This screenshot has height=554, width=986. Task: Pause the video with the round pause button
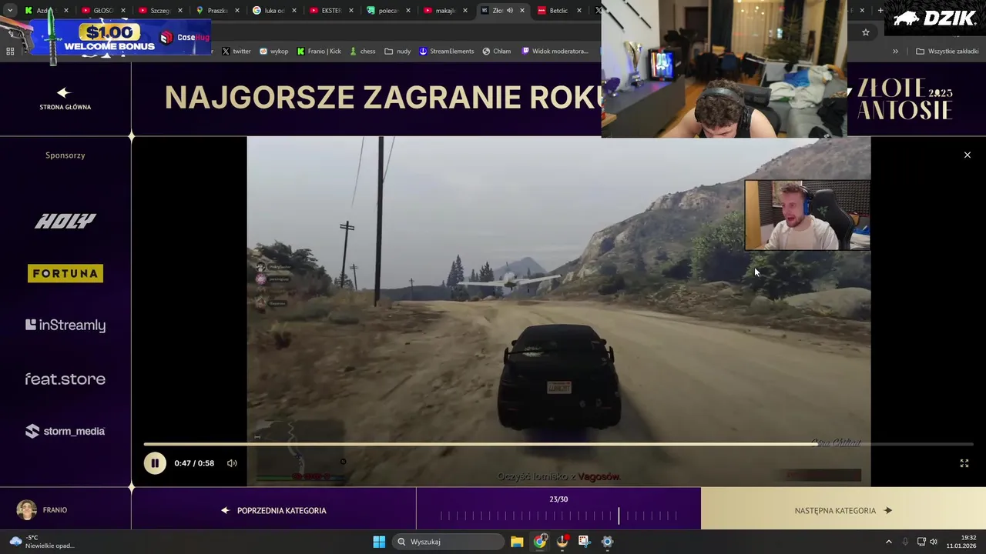click(x=155, y=463)
